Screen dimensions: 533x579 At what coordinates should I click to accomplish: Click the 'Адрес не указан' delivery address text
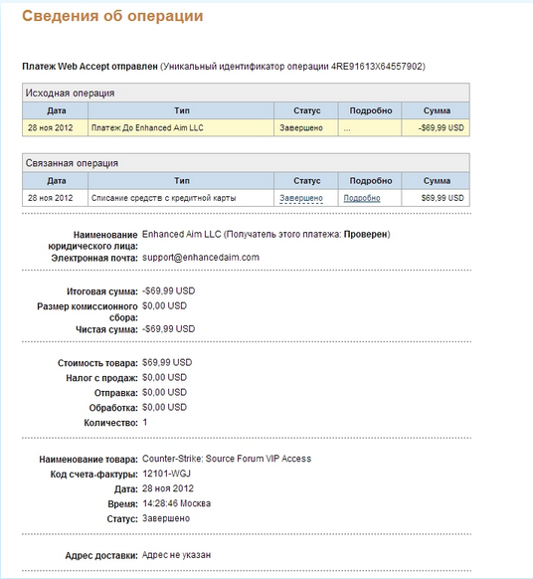pos(176,555)
